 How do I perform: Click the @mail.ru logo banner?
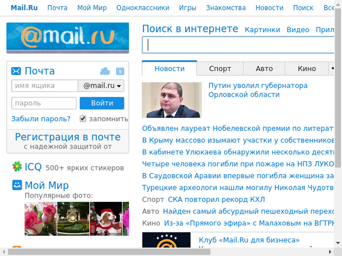coord(67,38)
